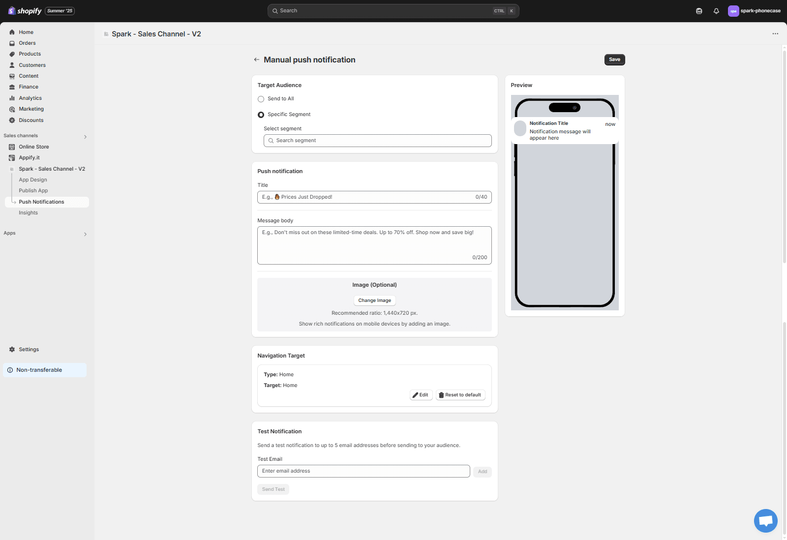This screenshot has height=540, width=787.
Task: Open the Search segment combo box
Action: point(377,141)
